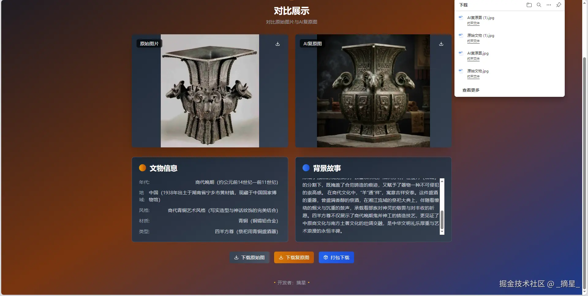Click the page scrollbar down arrow
Image resolution: width=588 pixels, height=296 pixels.
(584, 291)
